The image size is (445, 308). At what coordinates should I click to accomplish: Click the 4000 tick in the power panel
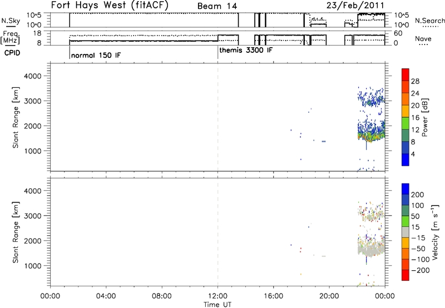[x=33, y=76]
